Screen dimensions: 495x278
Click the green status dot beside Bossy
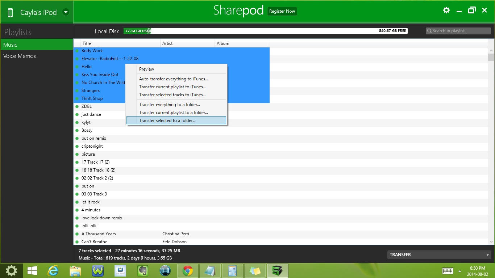[x=77, y=130]
